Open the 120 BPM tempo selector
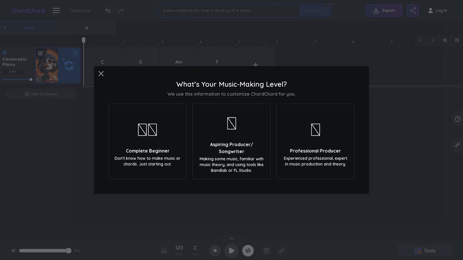The image size is (463, 260). 179,250
